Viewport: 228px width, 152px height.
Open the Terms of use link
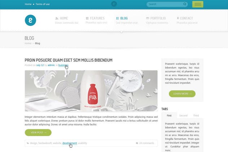pyautogui.click(x=43, y=4)
